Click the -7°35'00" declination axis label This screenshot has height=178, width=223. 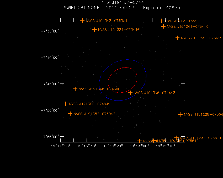[50, 31]
